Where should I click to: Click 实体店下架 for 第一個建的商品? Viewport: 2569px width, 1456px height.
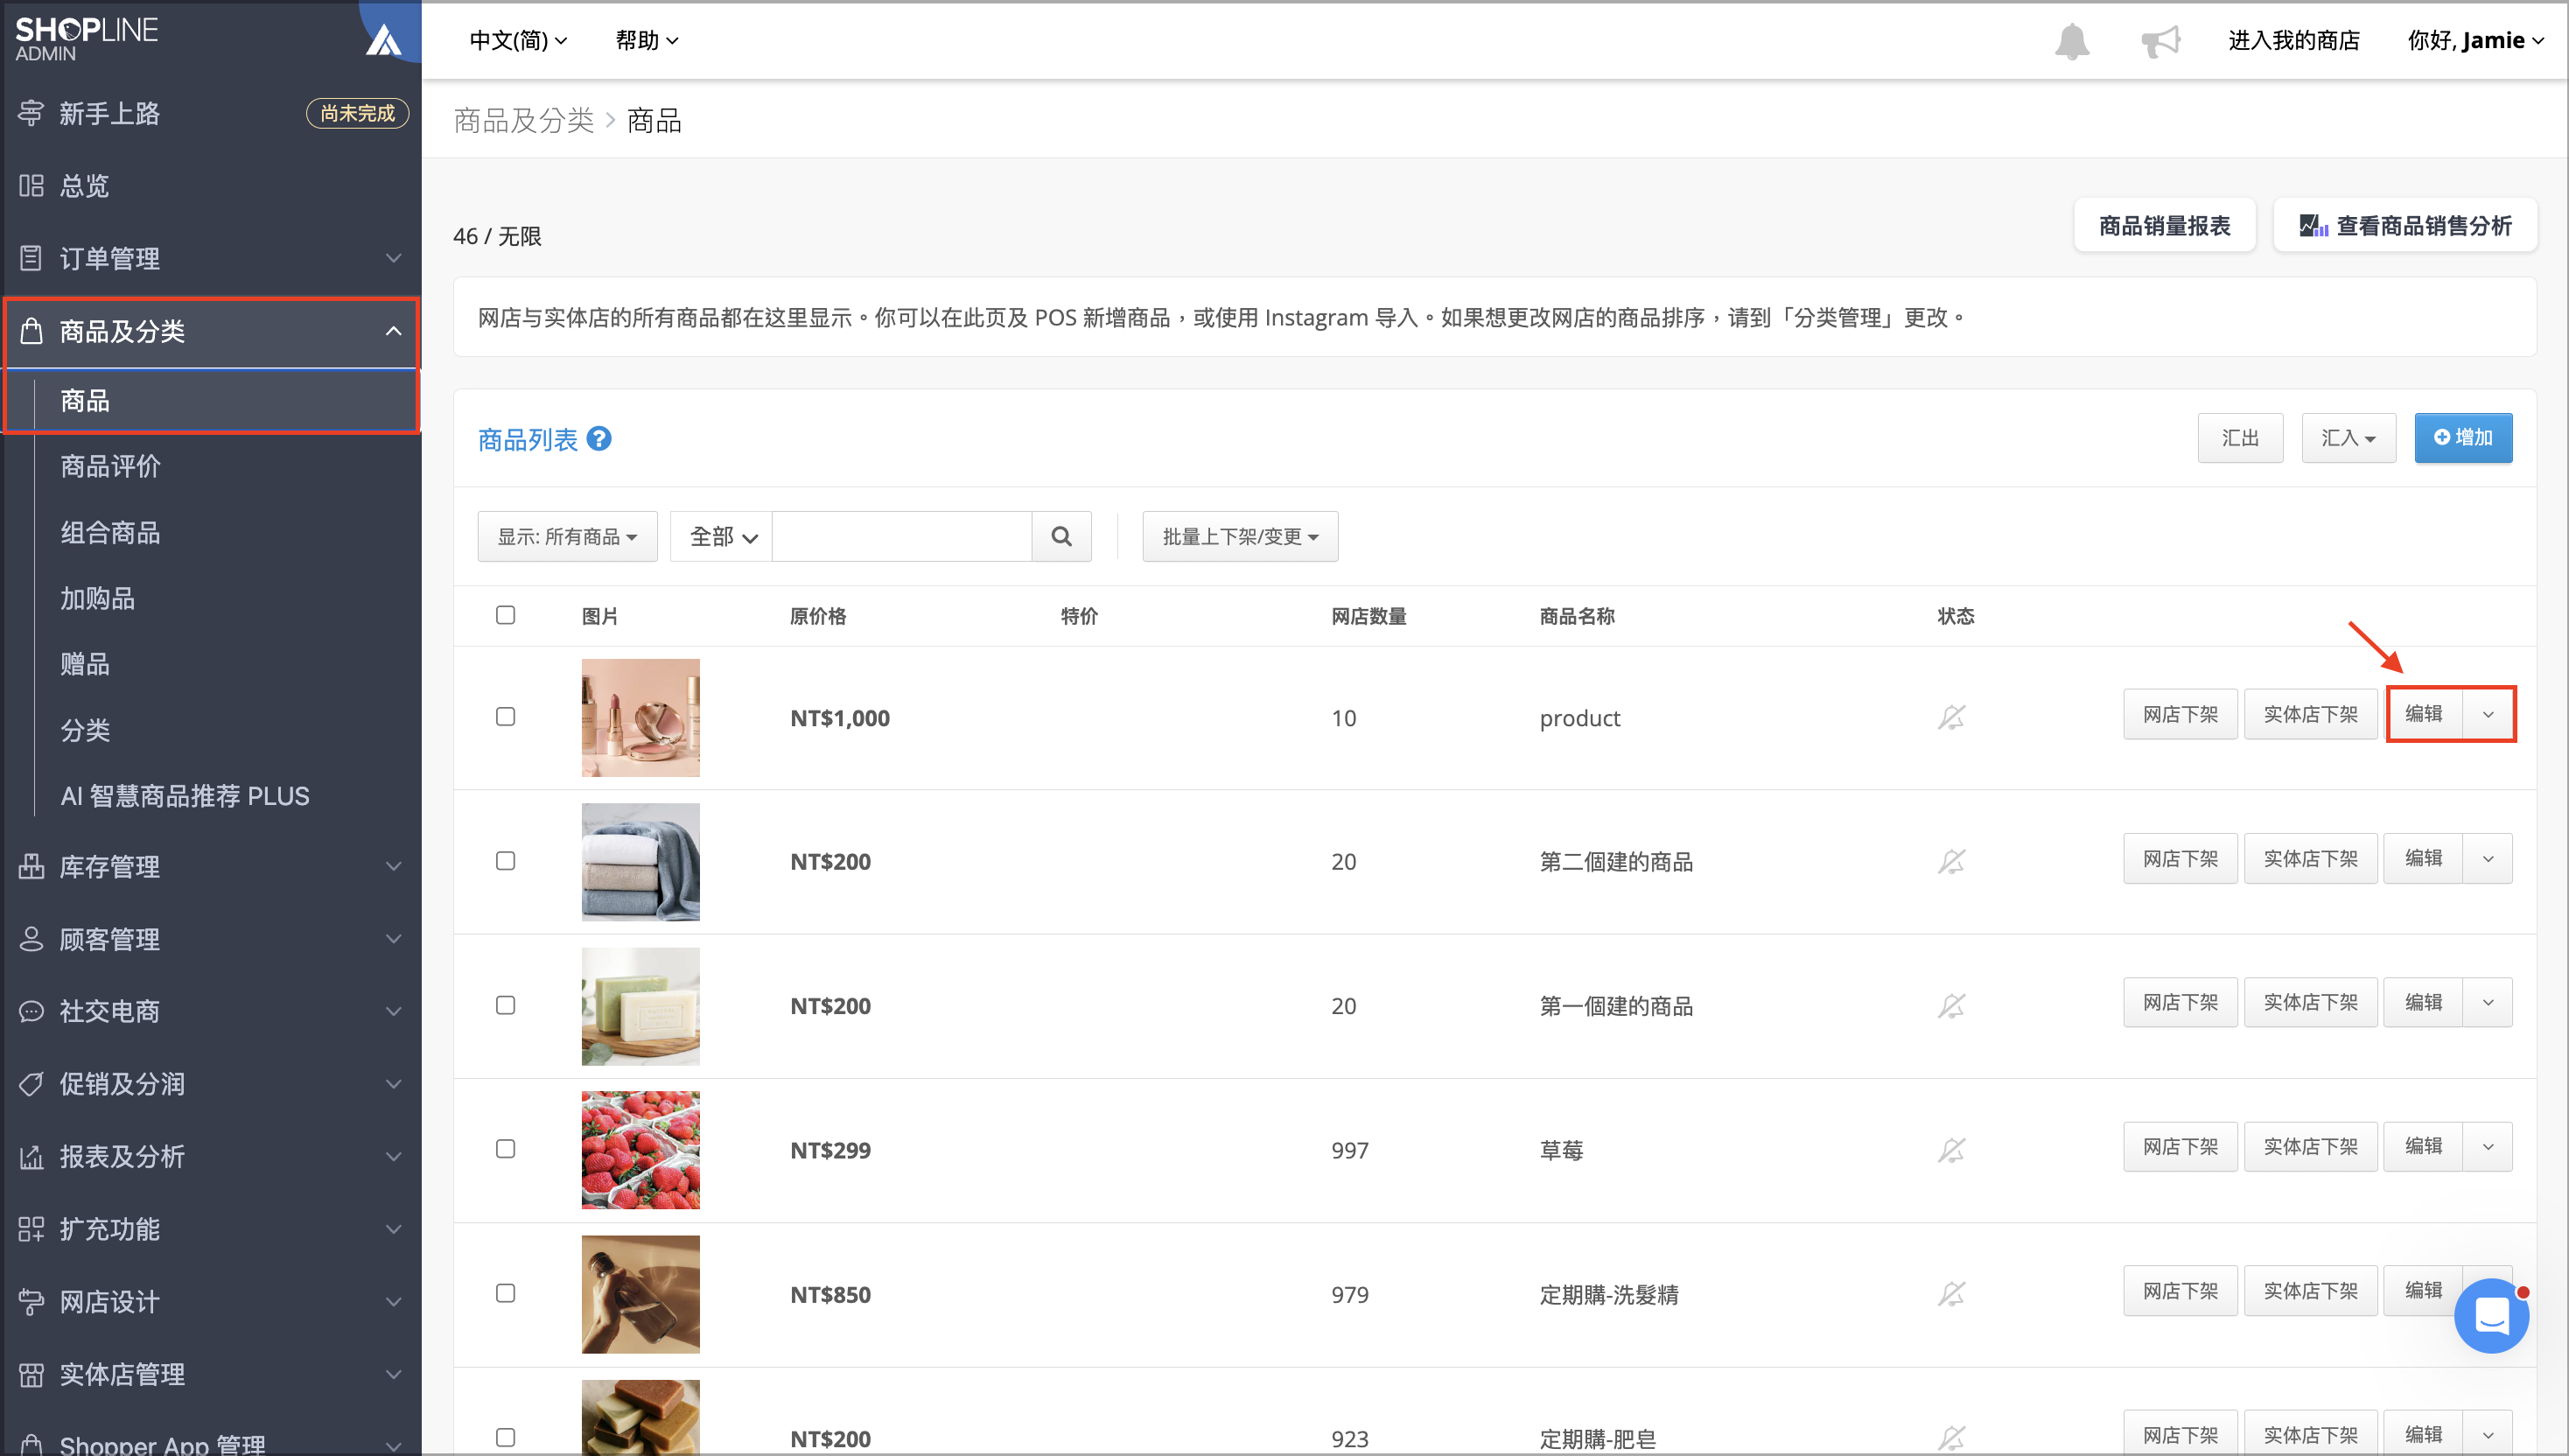(x=2310, y=1002)
